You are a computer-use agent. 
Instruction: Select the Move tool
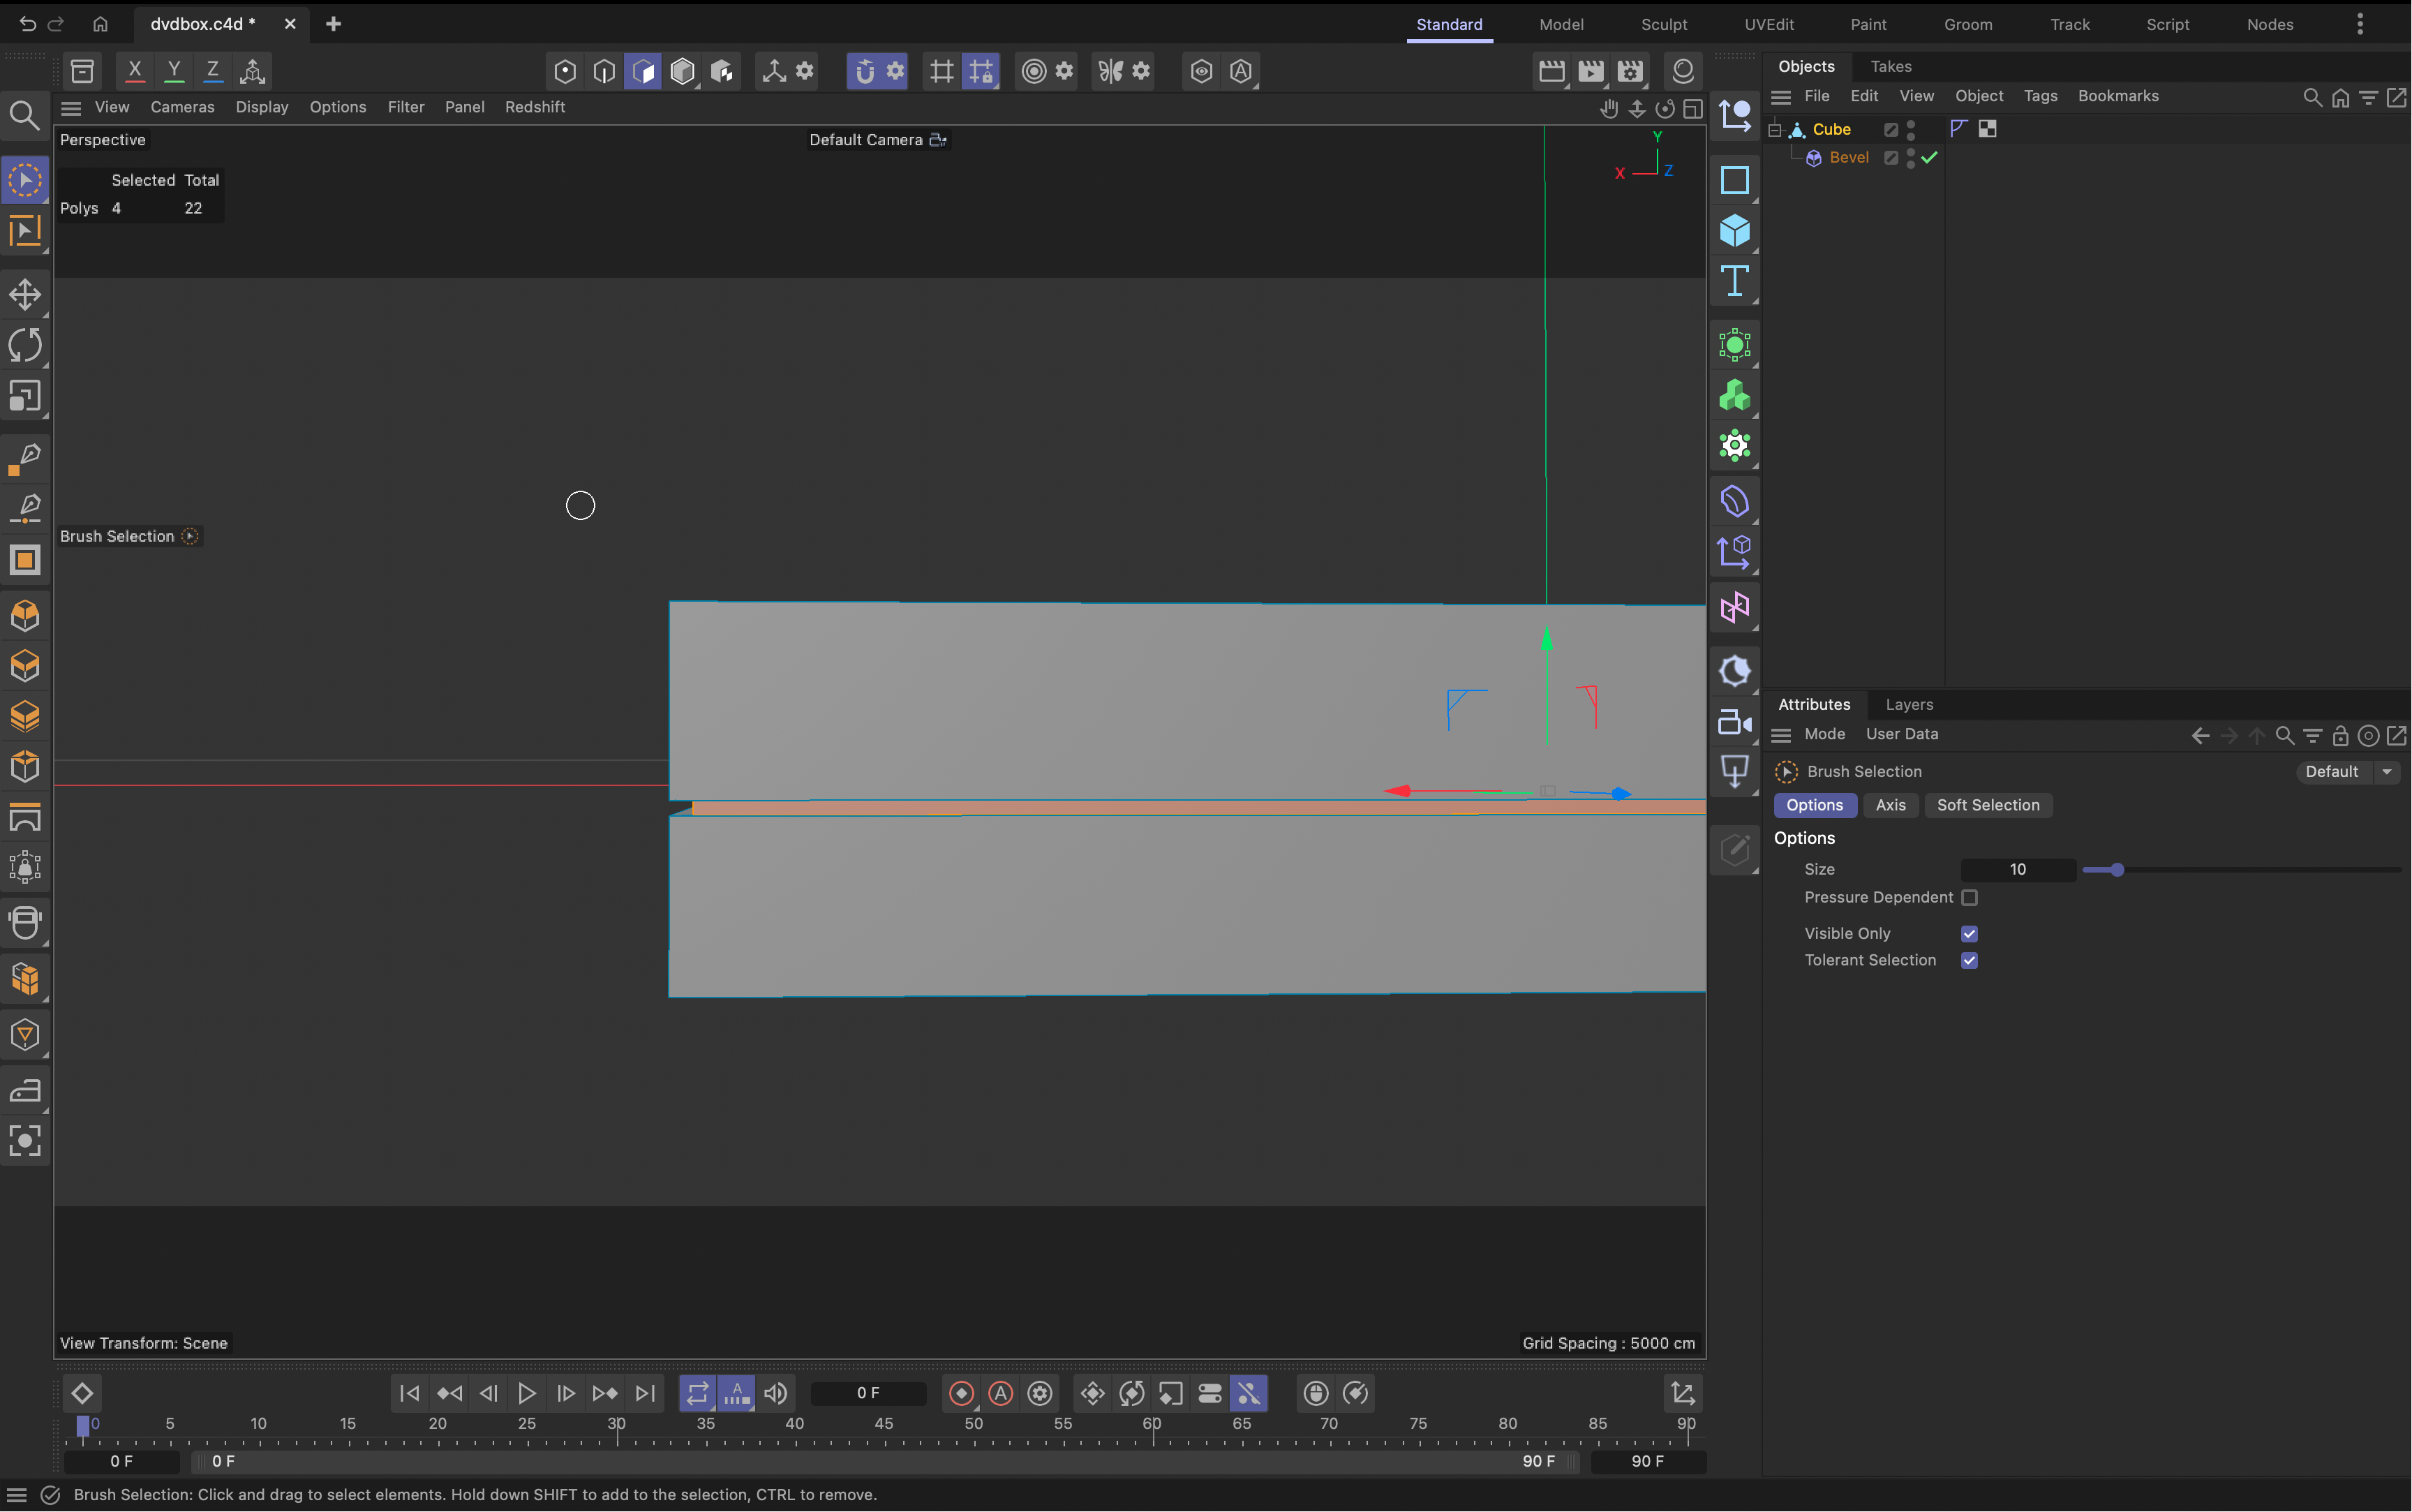pos(25,293)
